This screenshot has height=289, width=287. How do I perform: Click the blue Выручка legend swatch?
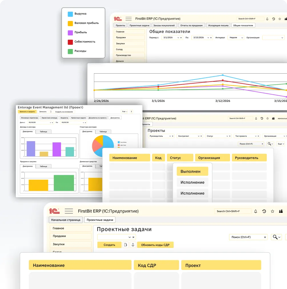(70, 14)
